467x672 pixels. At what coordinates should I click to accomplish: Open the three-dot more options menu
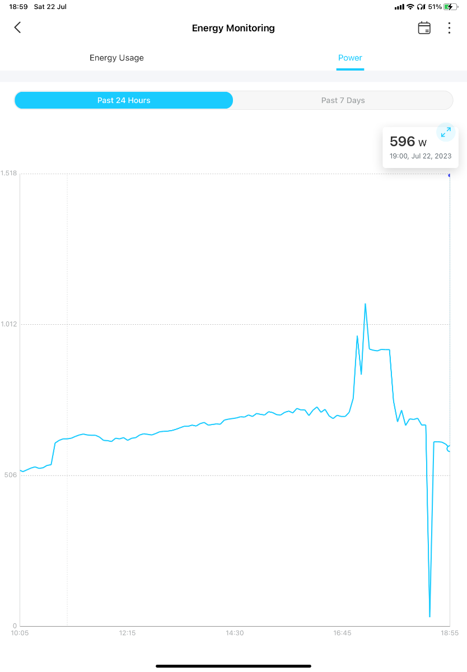click(449, 28)
